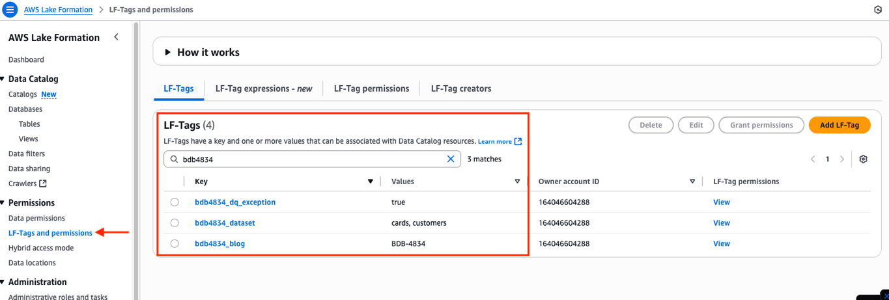The height and width of the screenshot is (300, 889).
Task: Go to previous page arrow
Action: (x=813, y=159)
